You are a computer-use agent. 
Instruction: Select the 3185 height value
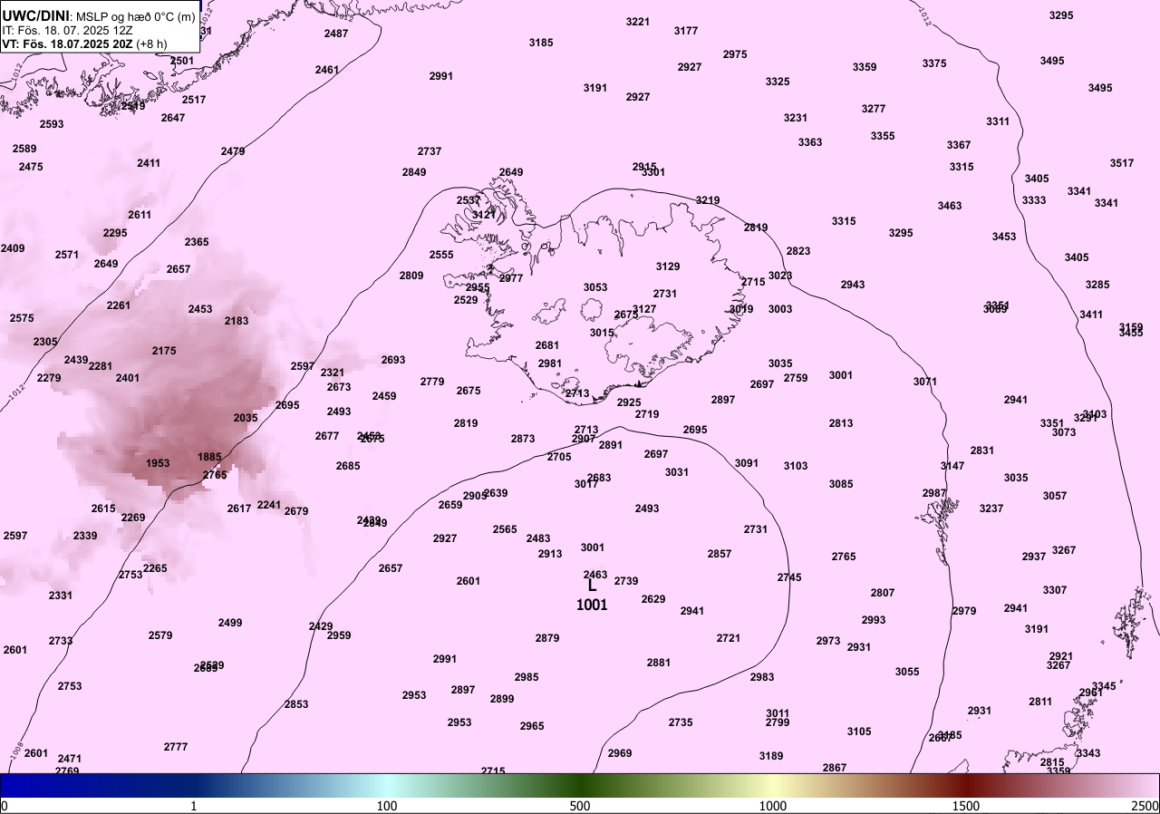pyautogui.click(x=541, y=43)
